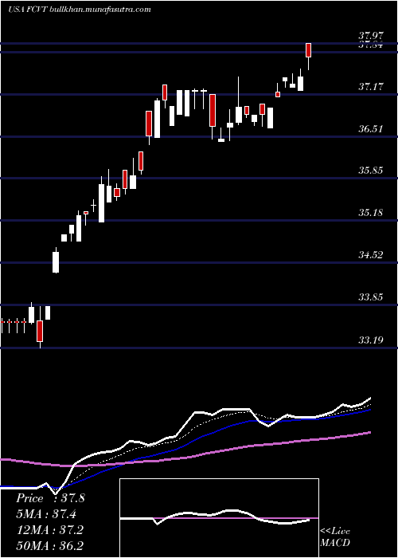Click the Live MACD label
Viewport: 398px width, 558px height.
(335, 537)
